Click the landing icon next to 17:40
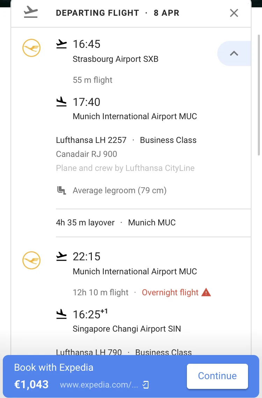 click(x=61, y=102)
